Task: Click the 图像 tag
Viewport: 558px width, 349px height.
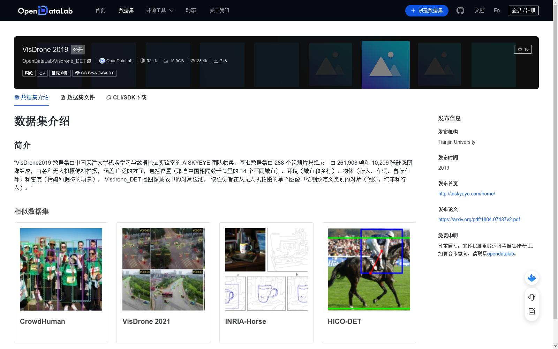Action: (29, 73)
